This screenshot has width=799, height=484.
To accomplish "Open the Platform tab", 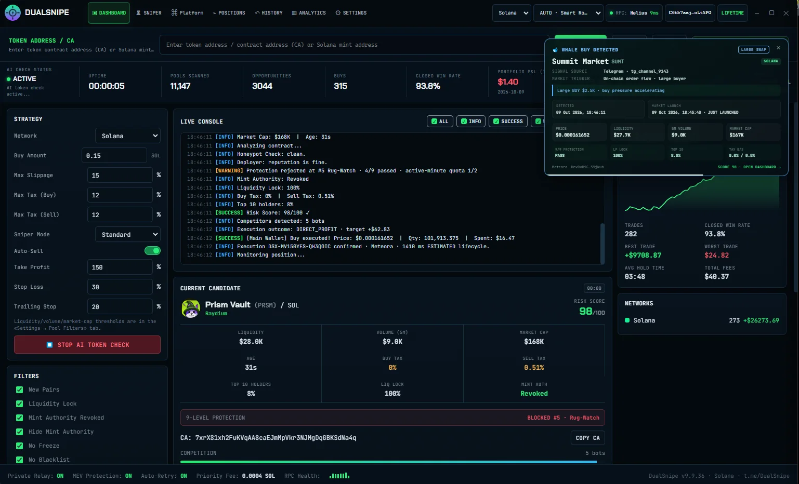I will click(187, 13).
